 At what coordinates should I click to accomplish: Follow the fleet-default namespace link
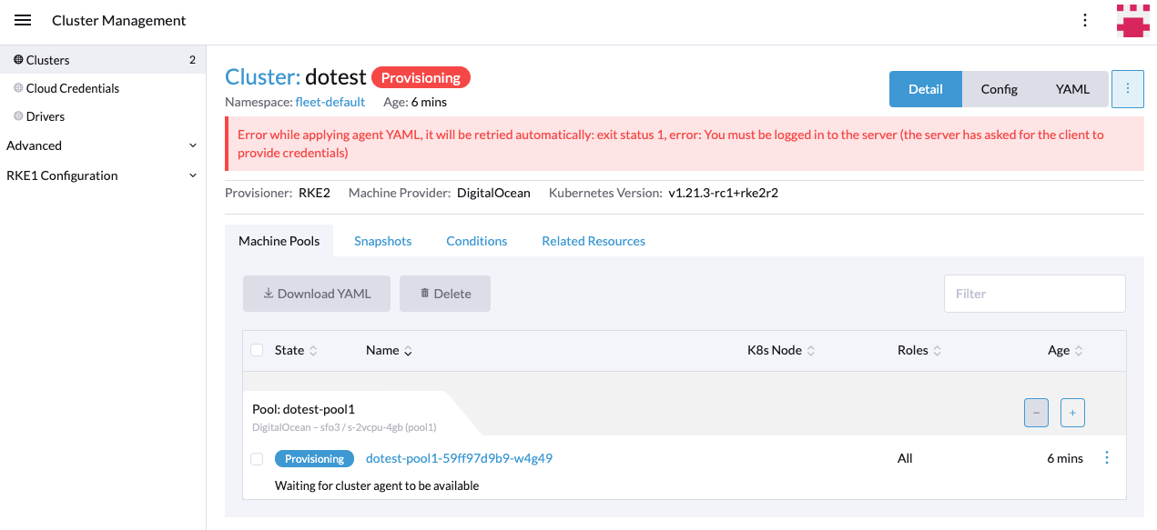pos(330,102)
